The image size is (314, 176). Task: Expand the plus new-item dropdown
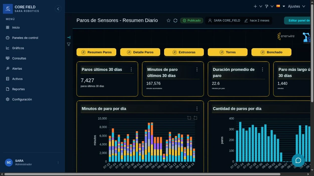258,6
